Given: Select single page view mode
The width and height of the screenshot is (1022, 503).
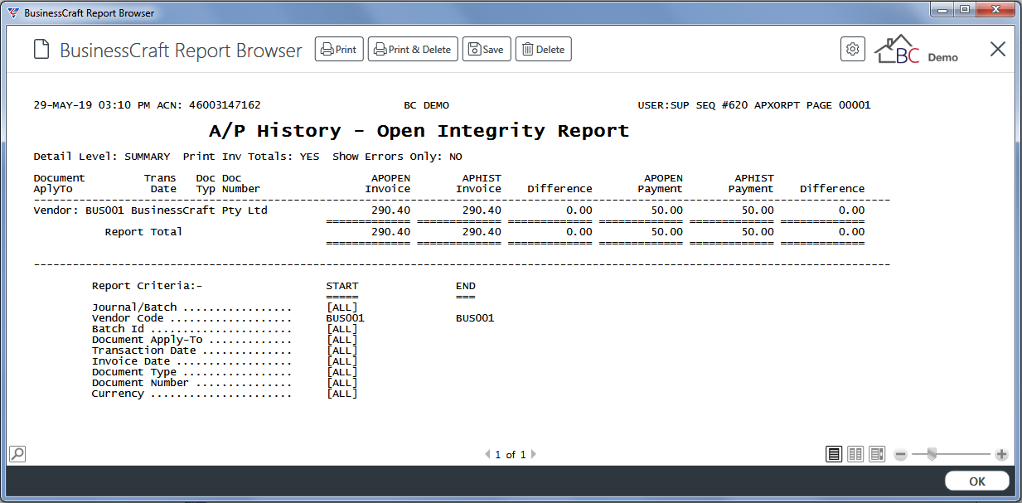Looking at the screenshot, I should [834, 454].
